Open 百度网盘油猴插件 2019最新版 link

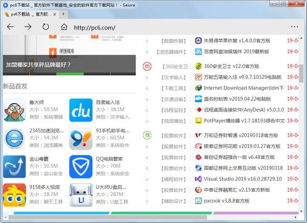[236, 52]
